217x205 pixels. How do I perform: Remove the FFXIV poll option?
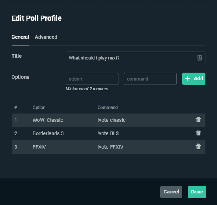tap(198, 147)
